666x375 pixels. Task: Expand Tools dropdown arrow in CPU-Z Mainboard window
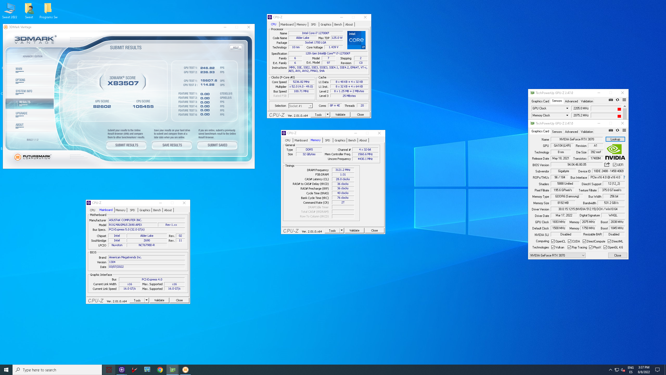click(x=146, y=300)
